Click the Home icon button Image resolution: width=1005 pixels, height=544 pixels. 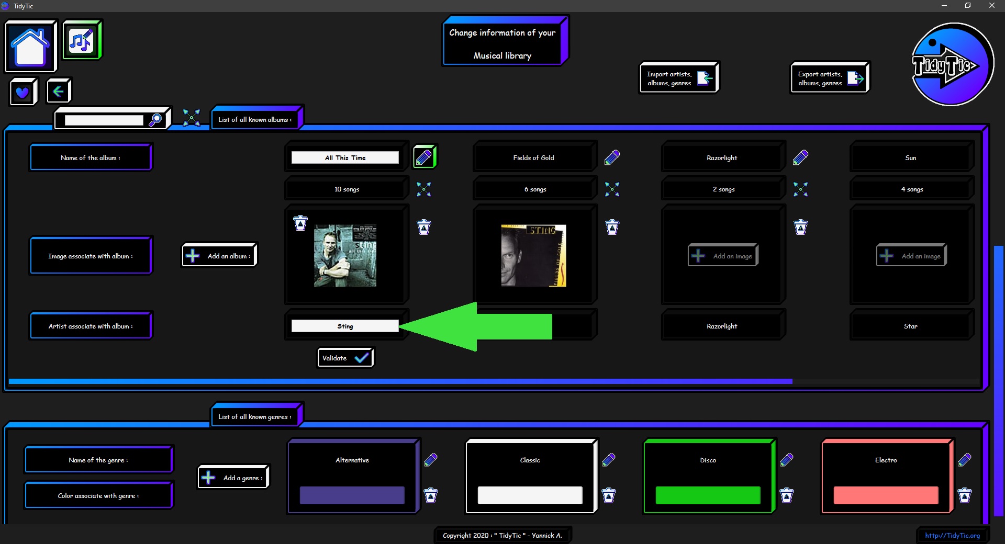[x=30, y=47]
